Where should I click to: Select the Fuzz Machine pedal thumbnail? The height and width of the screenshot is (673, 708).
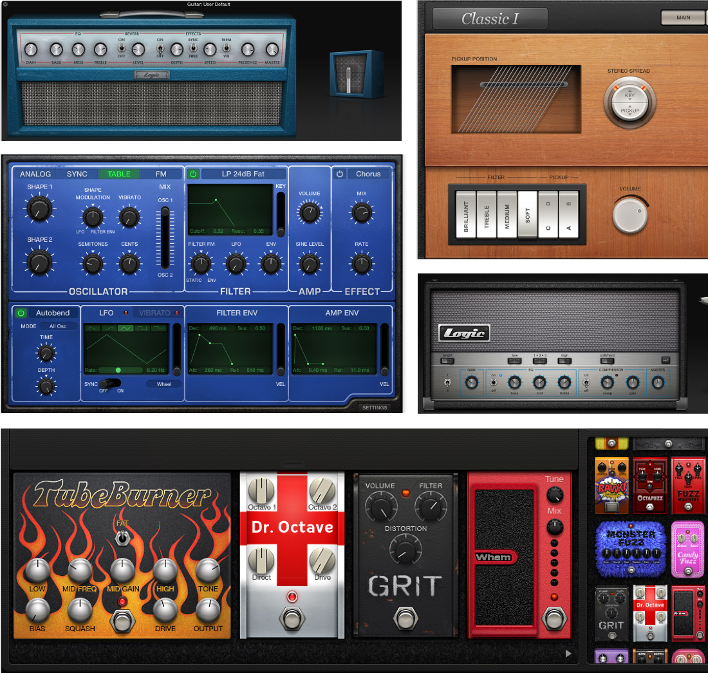tap(687, 486)
